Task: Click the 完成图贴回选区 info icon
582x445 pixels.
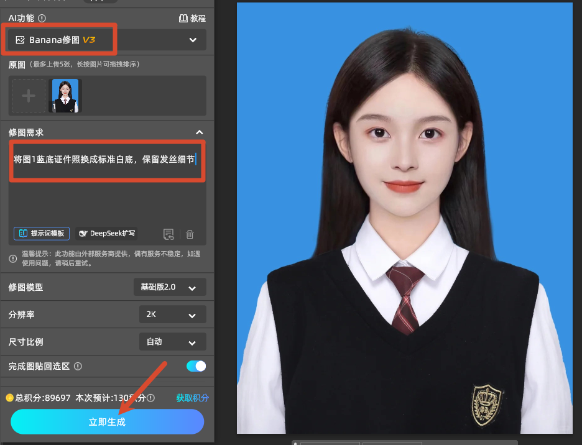Action: (x=78, y=366)
